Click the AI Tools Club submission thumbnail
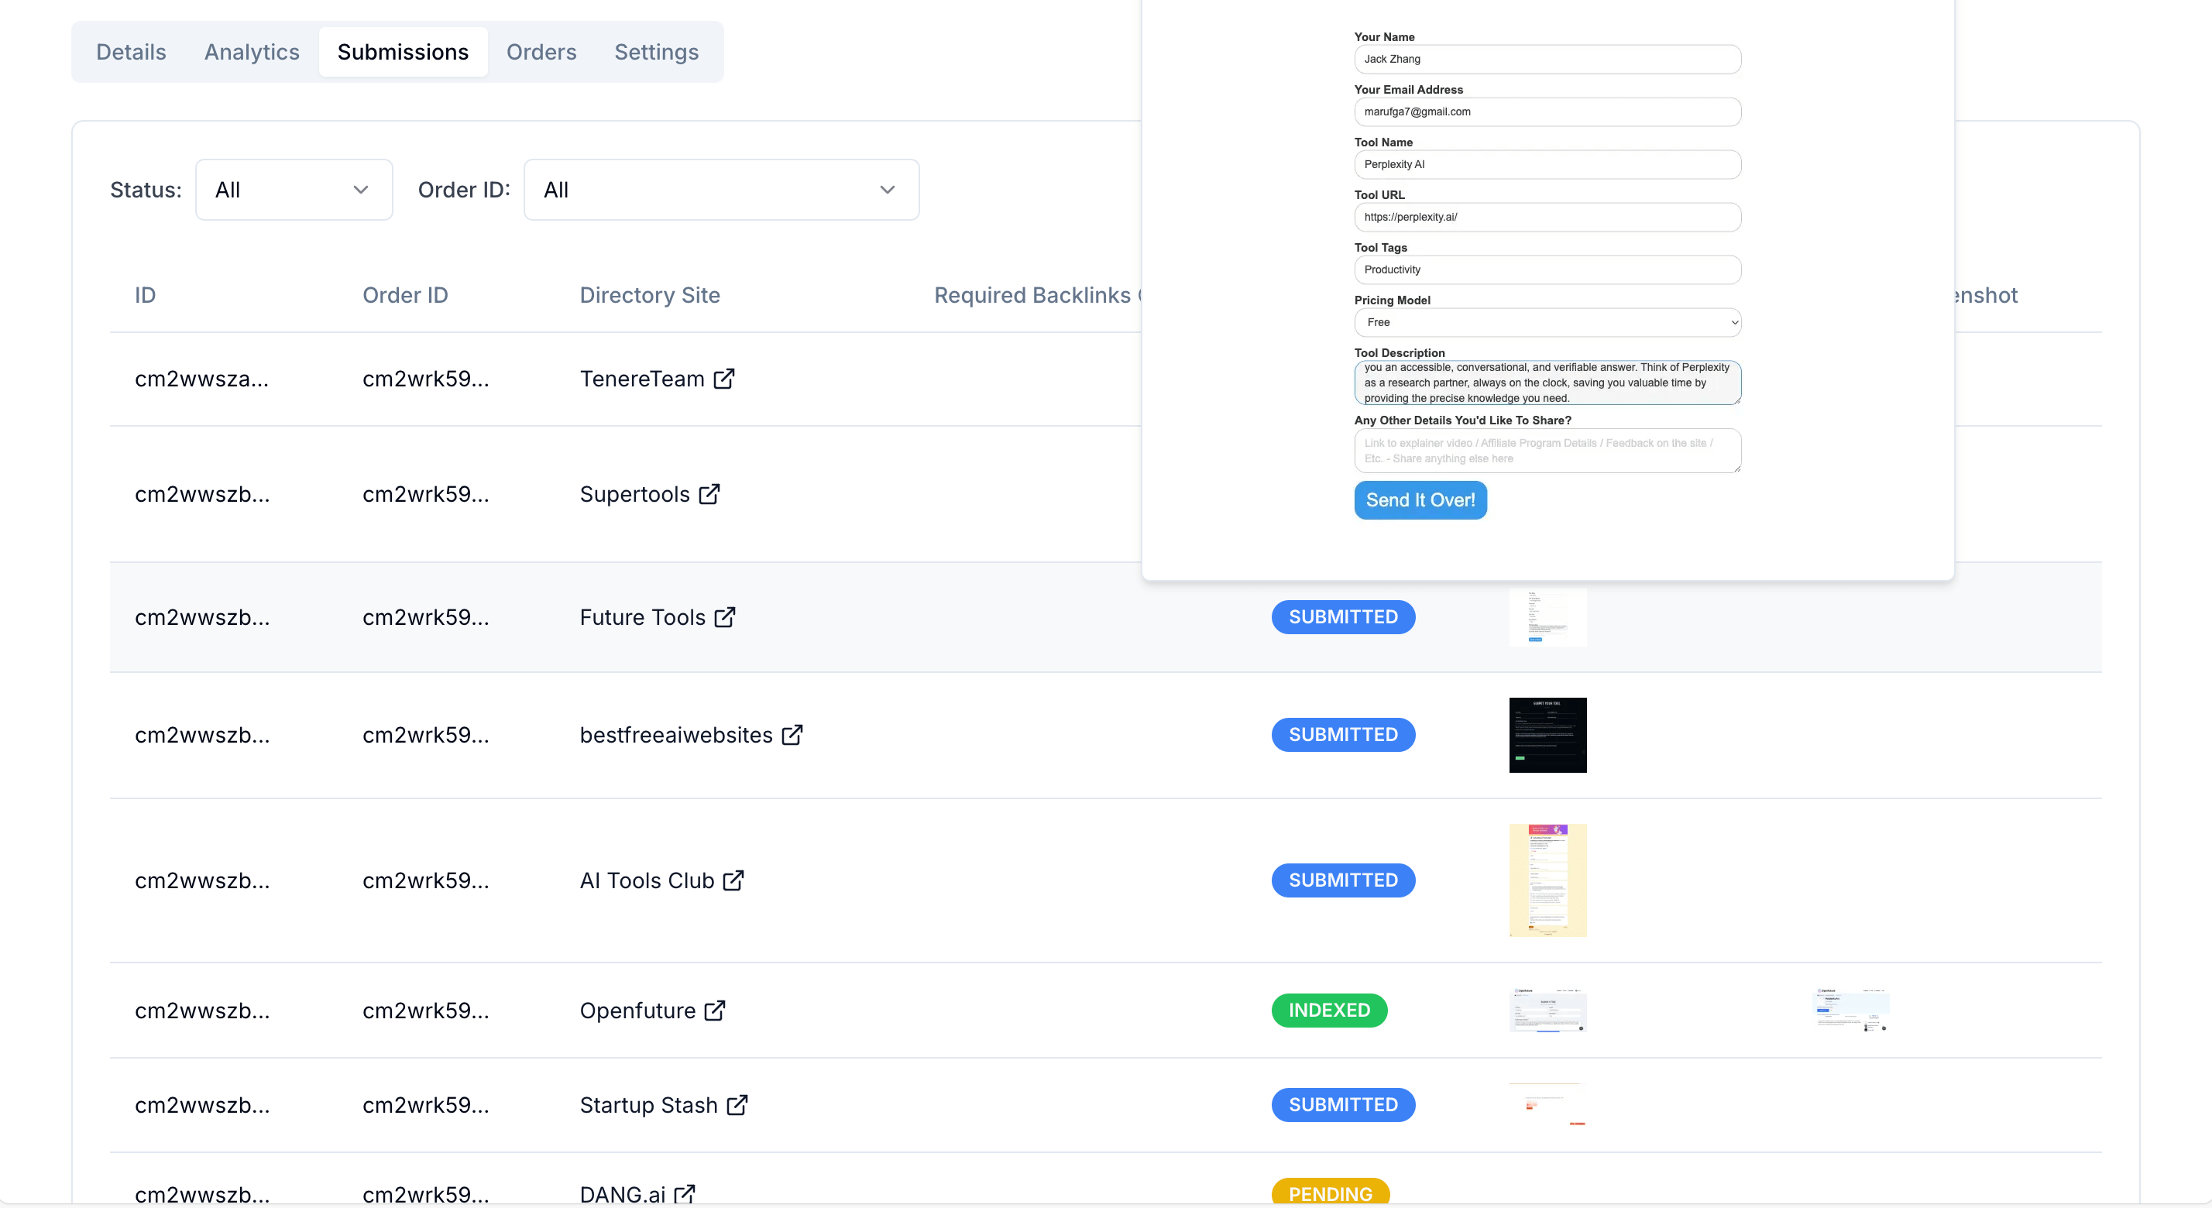 [x=1546, y=879]
